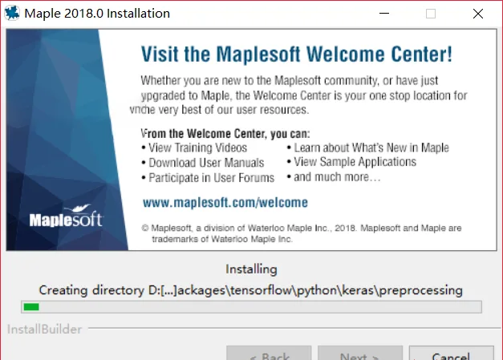Screen dimensions: 503x360
Task: Click the Maple leaf icon in title bar
Action: coord(12,13)
